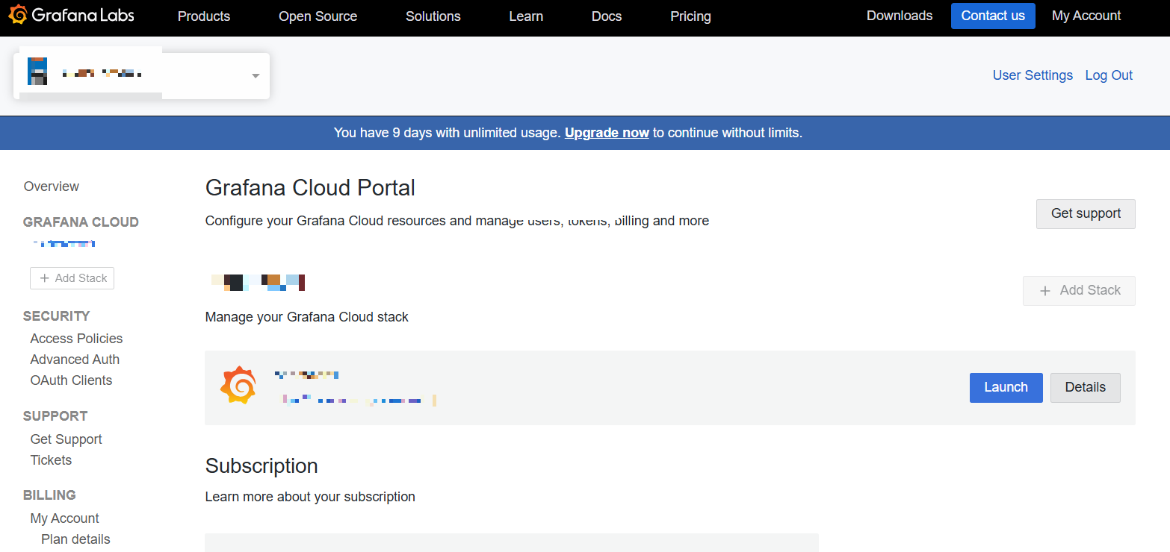Image resolution: width=1170 pixels, height=552 pixels.
Task: Open the Open Source menu
Action: 318,16
